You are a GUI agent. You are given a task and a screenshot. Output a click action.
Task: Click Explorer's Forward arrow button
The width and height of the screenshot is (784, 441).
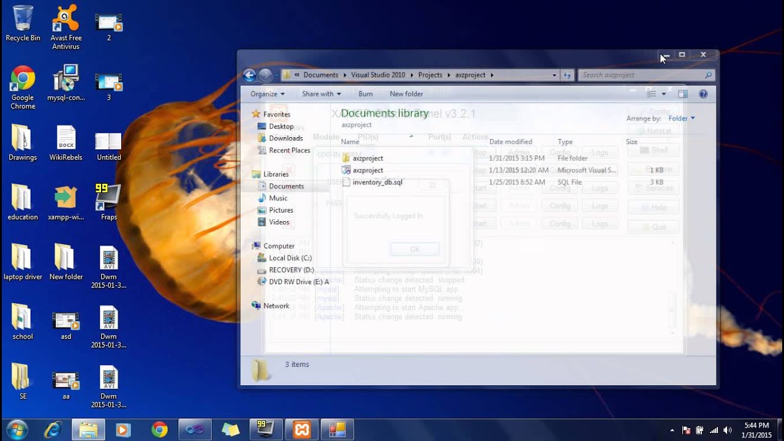265,75
